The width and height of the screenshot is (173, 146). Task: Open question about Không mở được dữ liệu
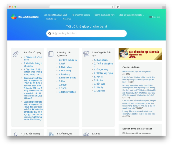point(138,80)
